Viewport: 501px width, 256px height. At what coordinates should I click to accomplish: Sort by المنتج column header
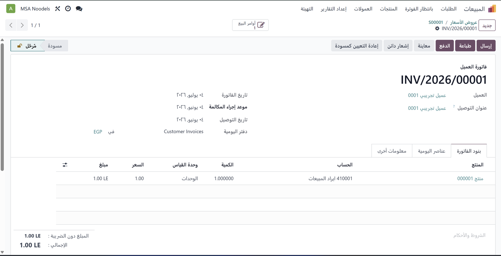pyautogui.click(x=478, y=165)
